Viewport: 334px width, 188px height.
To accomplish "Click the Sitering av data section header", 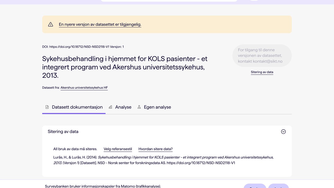I will point(167,132).
